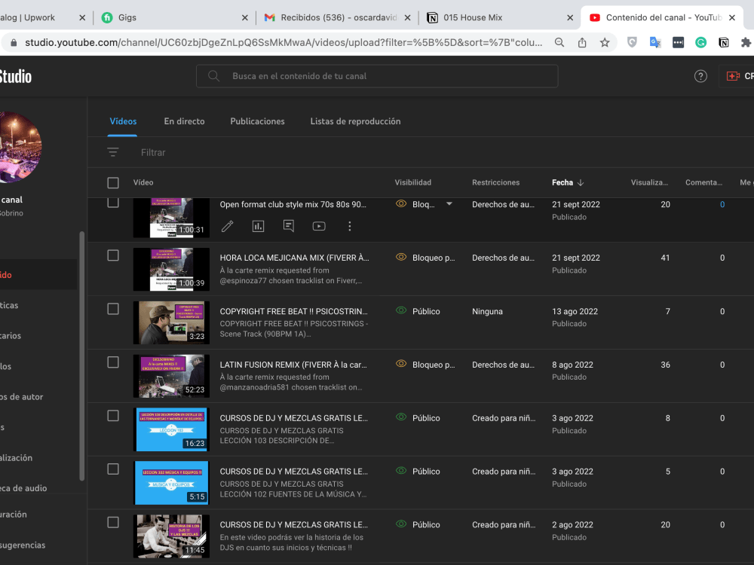Click the green eye icon for COPYRIGHT FREE BEAT
The width and height of the screenshot is (754, 565).
point(401,311)
